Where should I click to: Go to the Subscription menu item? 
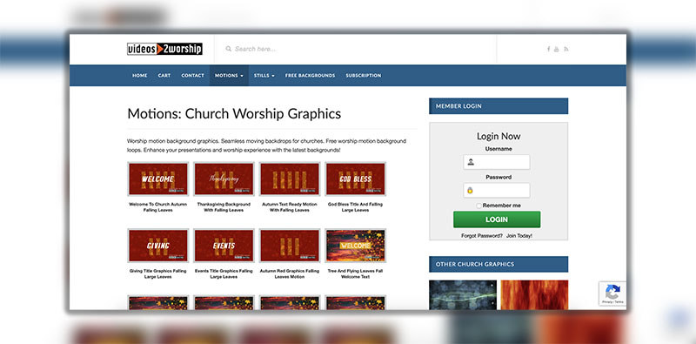pyautogui.click(x=364, y=76)
